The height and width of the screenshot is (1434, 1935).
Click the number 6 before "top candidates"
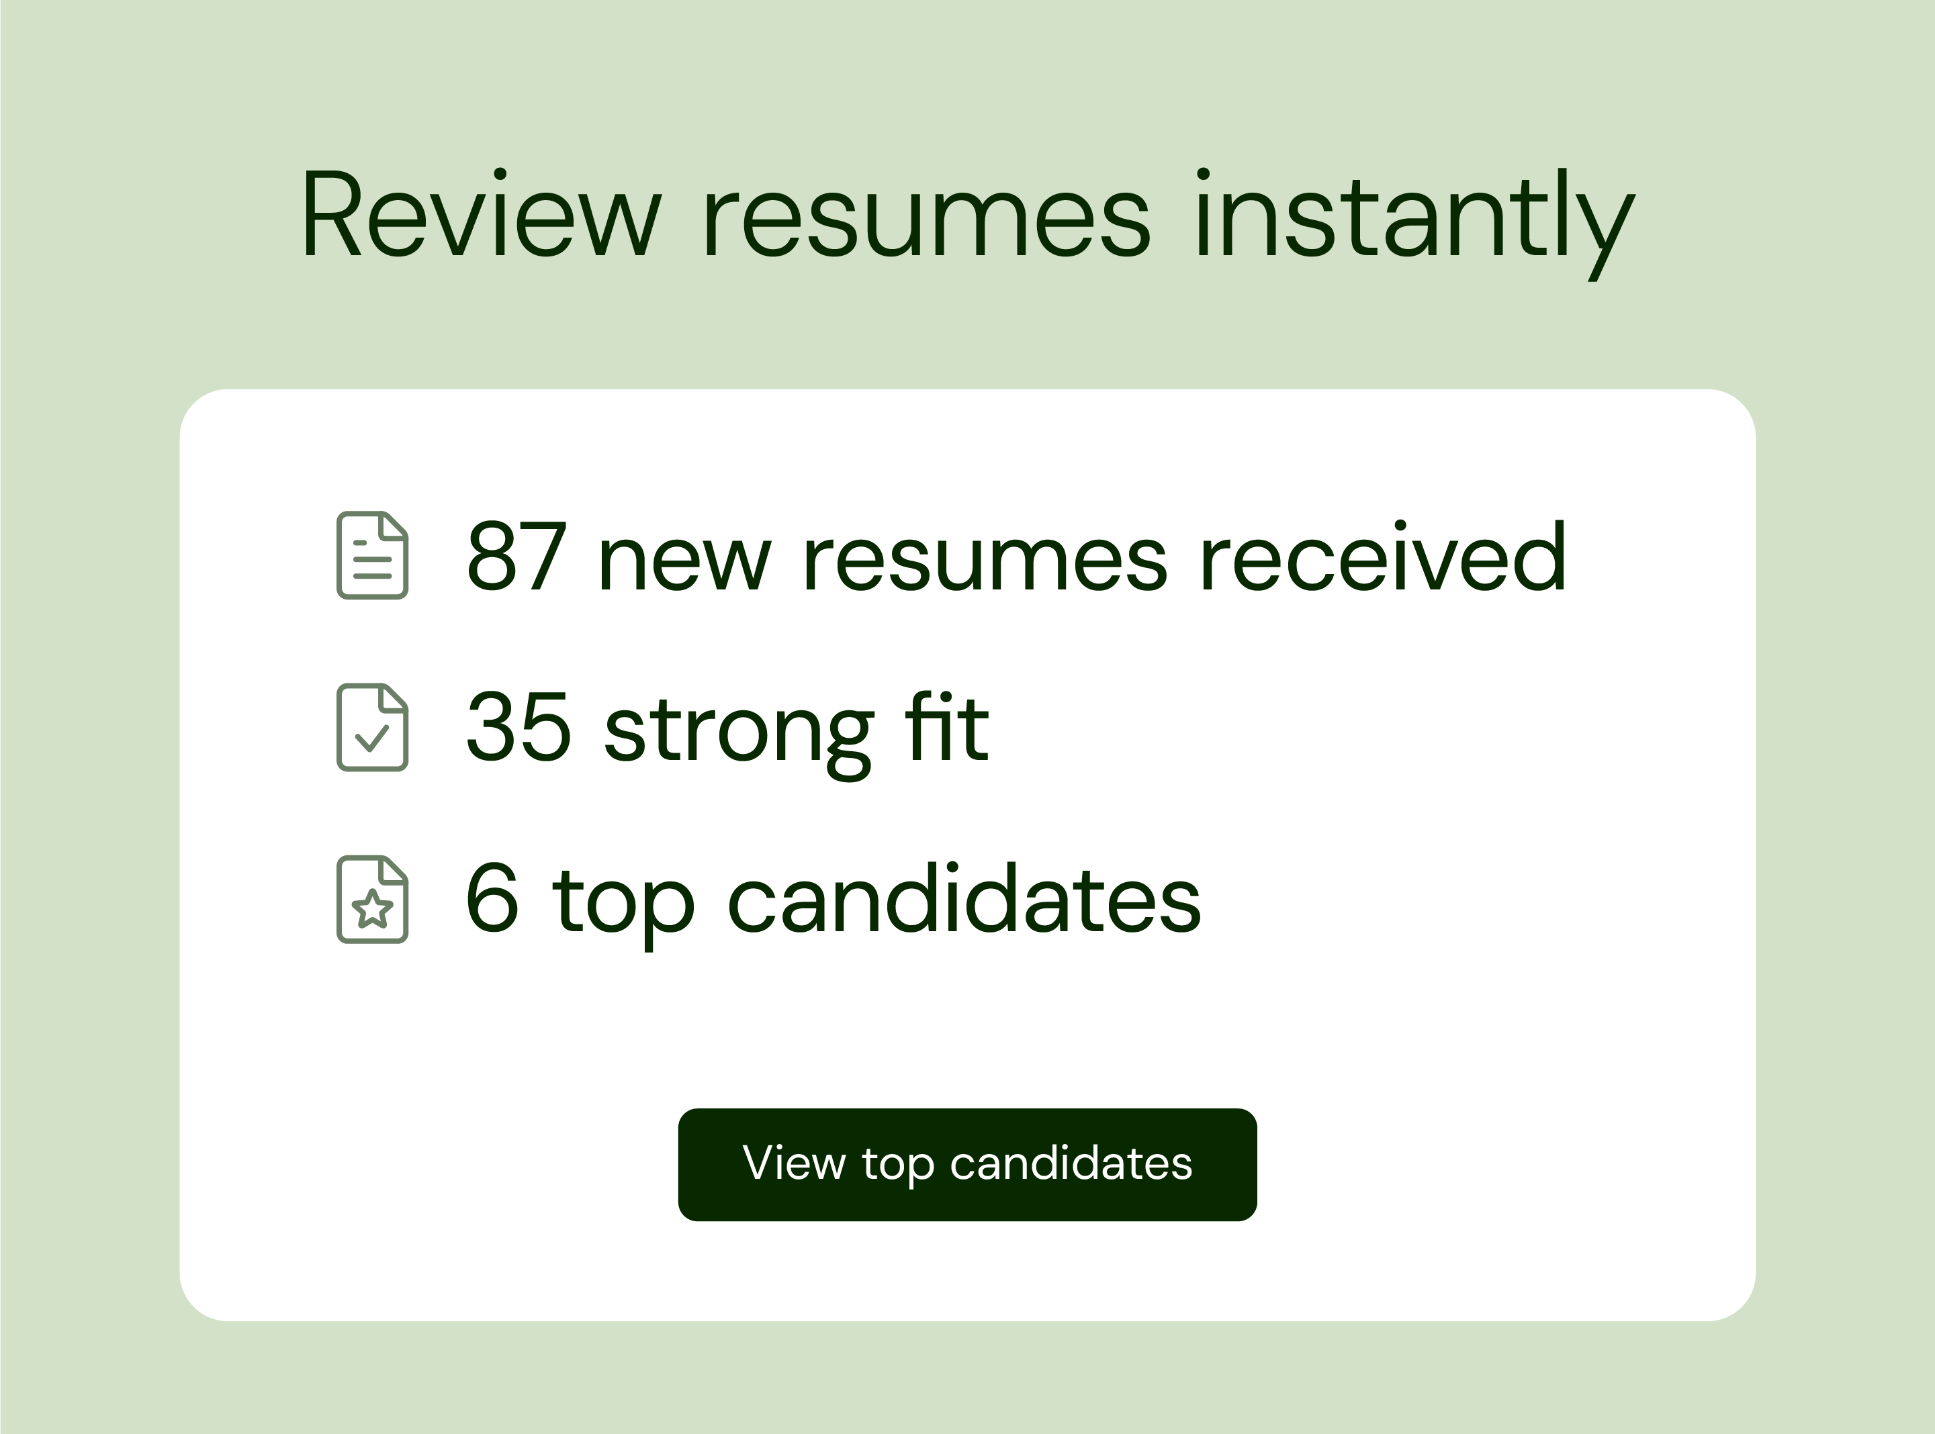point(492,900)
